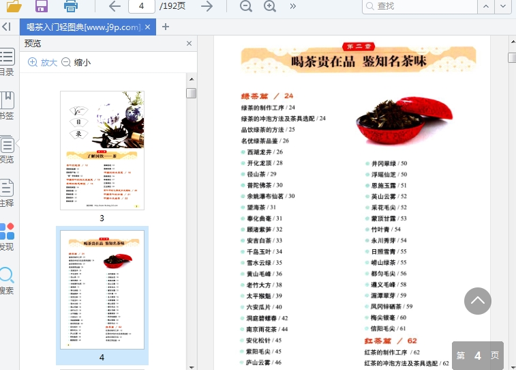The image size is (516, 370).
Task: Close the 喝茶入门轻图典 document tab
Action: coord(147,27)
